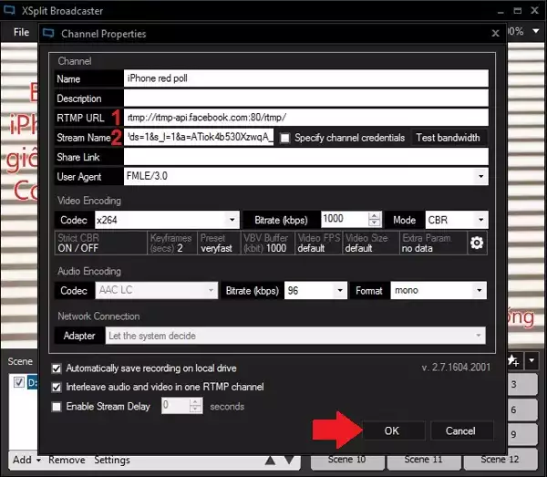This screenshot has height=477, width=547.
Task: Click the star add-scene icon
Action: pos(513,360)
